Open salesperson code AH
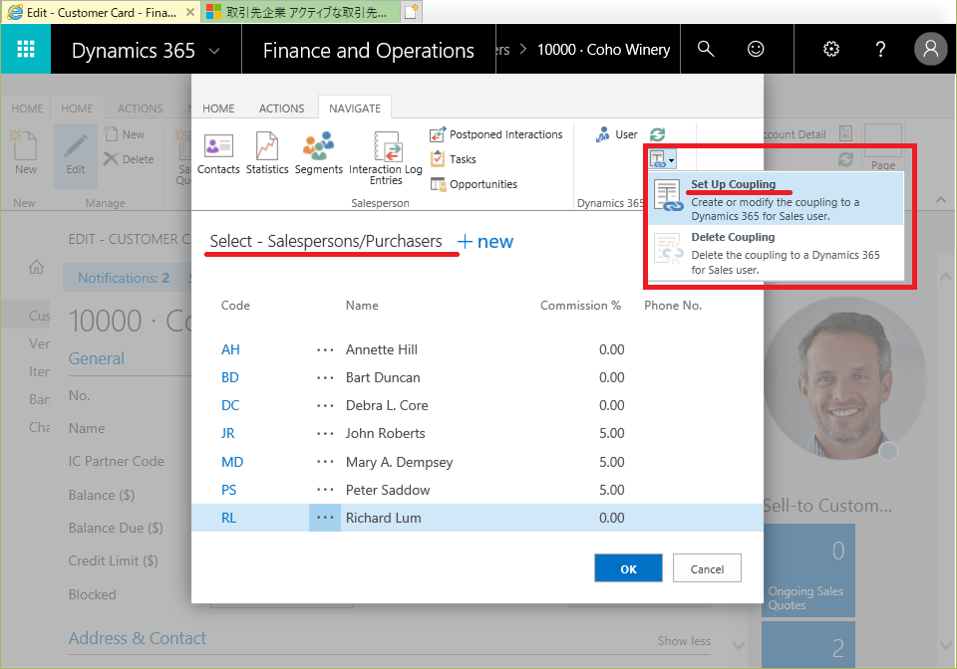 pos(230,349)
